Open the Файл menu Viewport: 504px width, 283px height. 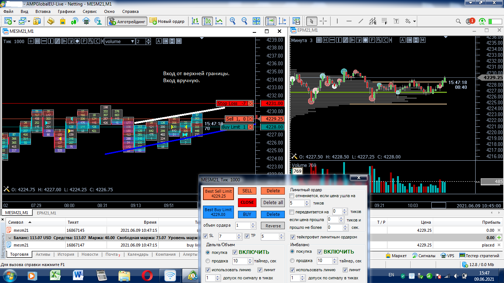tap(8, 11)
